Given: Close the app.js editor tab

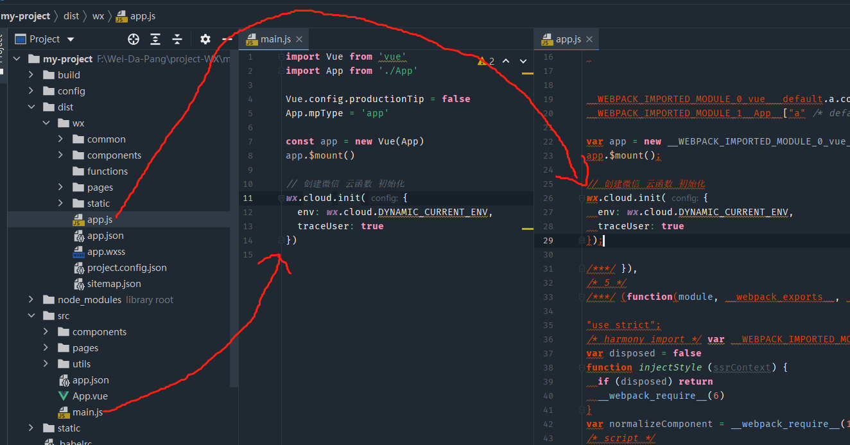Looking at the screenshot, I should coord(589,39).
